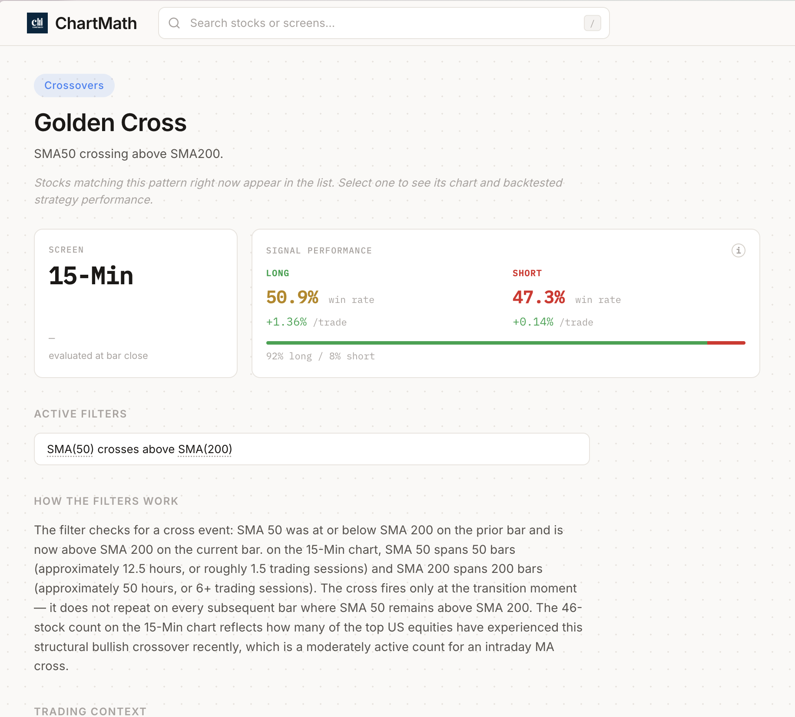Click the green long portion of the ratio bar
This screenshot has height=717, width=795.
point(487,343)
